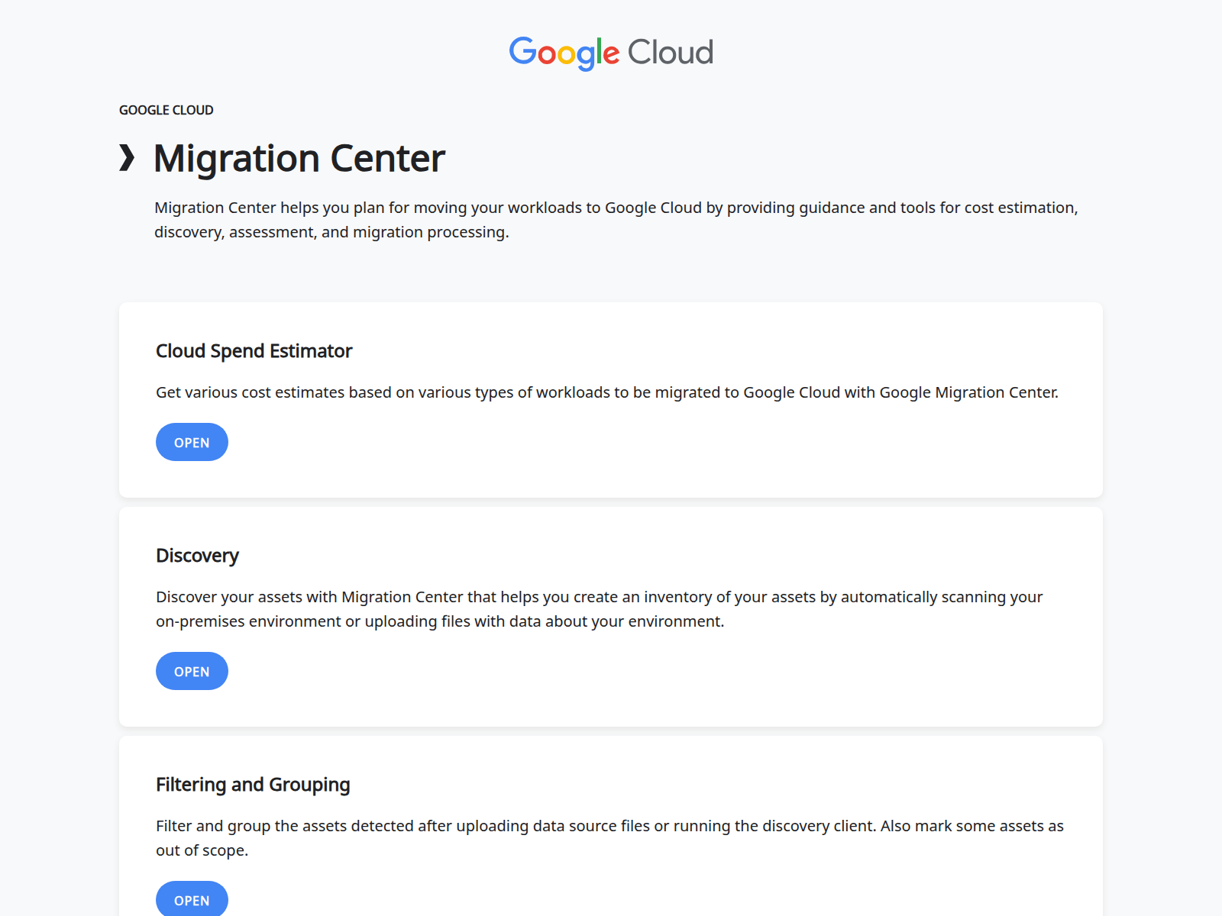
Task: Click the red letter e in Google logo
Action: coord(611,54)
